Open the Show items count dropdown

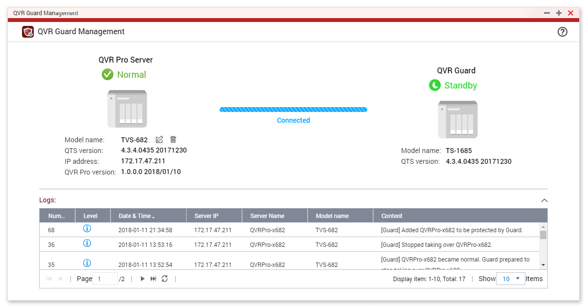coord(511,279)
